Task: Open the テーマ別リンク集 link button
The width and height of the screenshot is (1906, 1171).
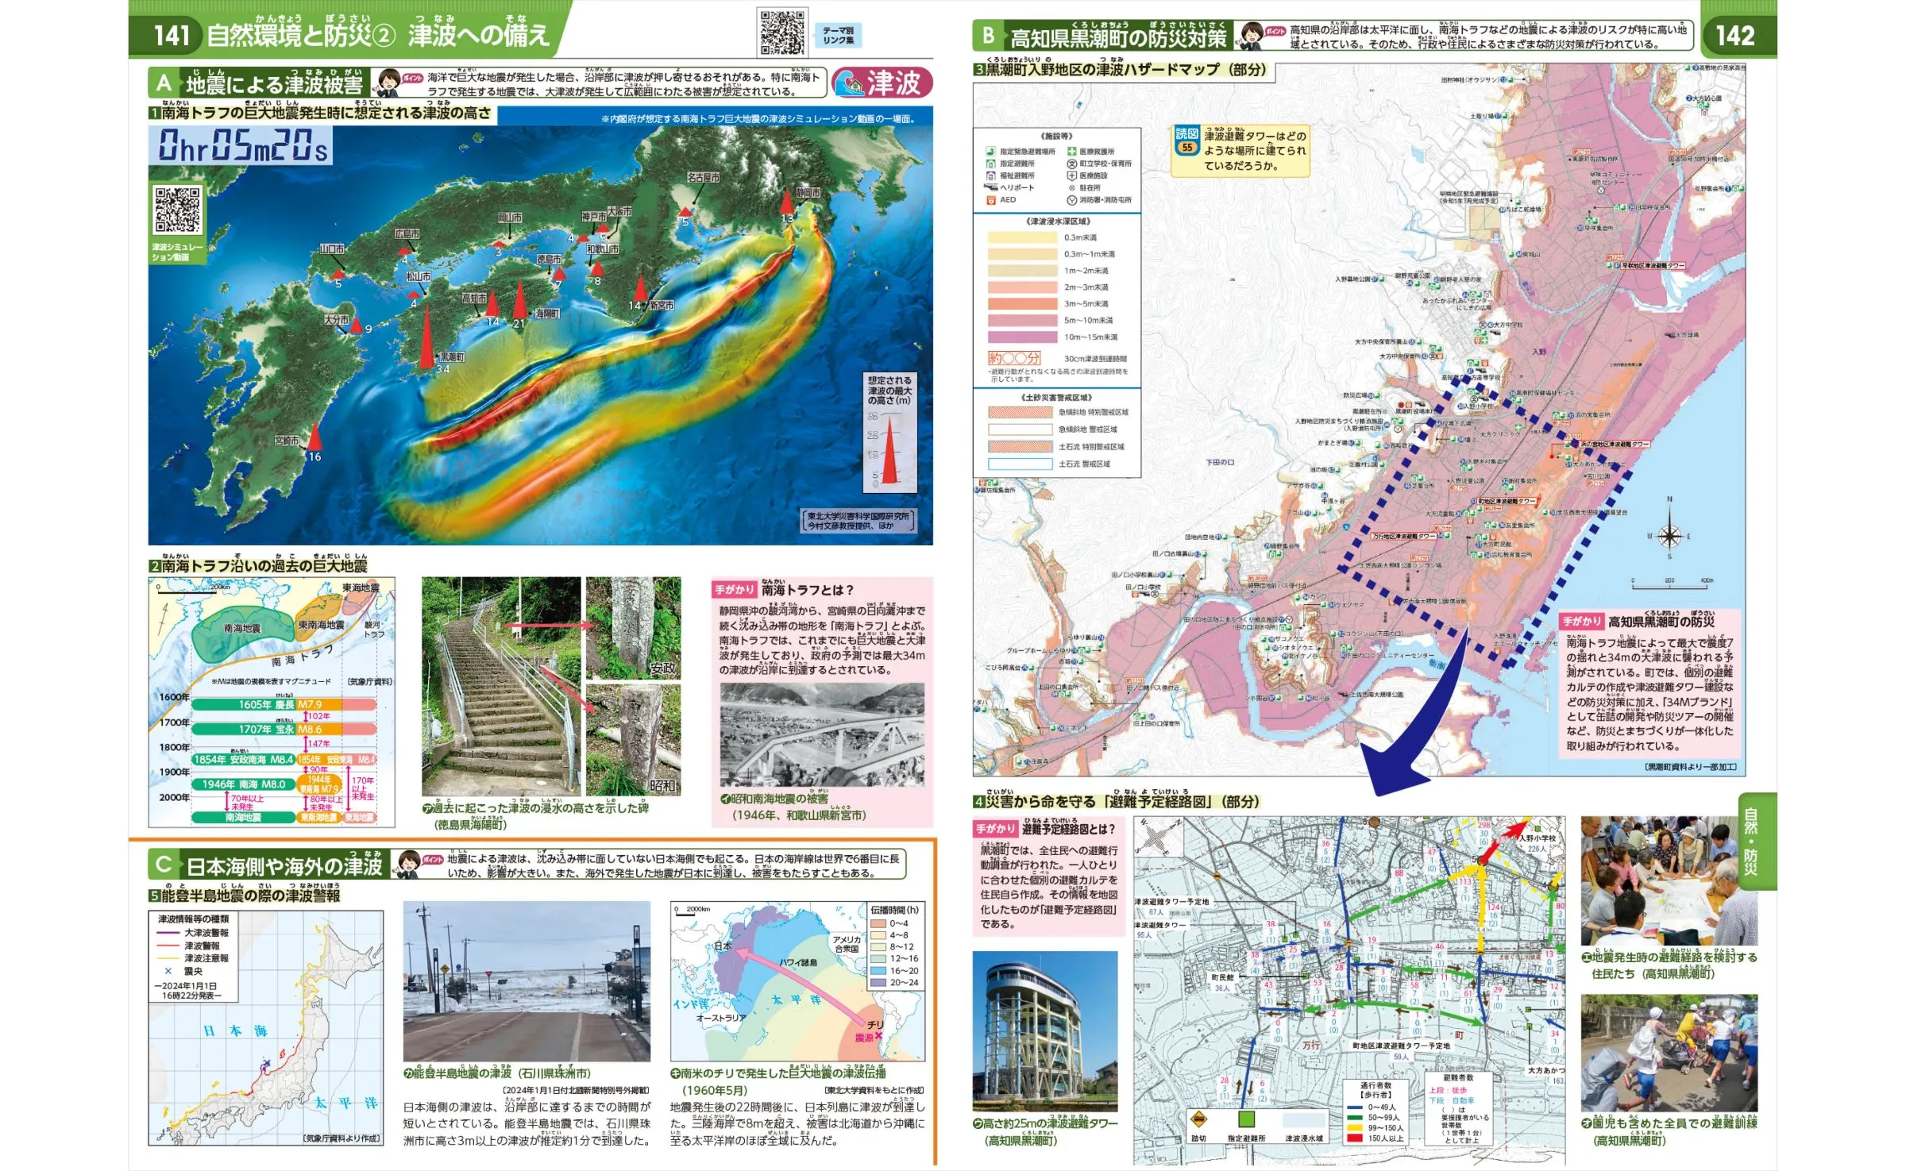Action: [x=838, y=35]
